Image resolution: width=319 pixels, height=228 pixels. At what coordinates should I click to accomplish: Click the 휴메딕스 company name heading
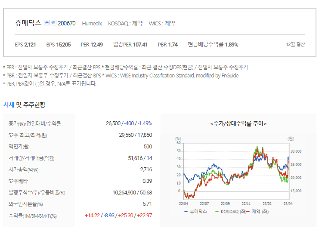click(28, 23)
